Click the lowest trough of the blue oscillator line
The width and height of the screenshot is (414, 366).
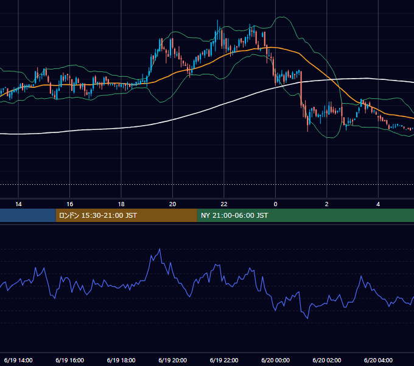(307, 318)
